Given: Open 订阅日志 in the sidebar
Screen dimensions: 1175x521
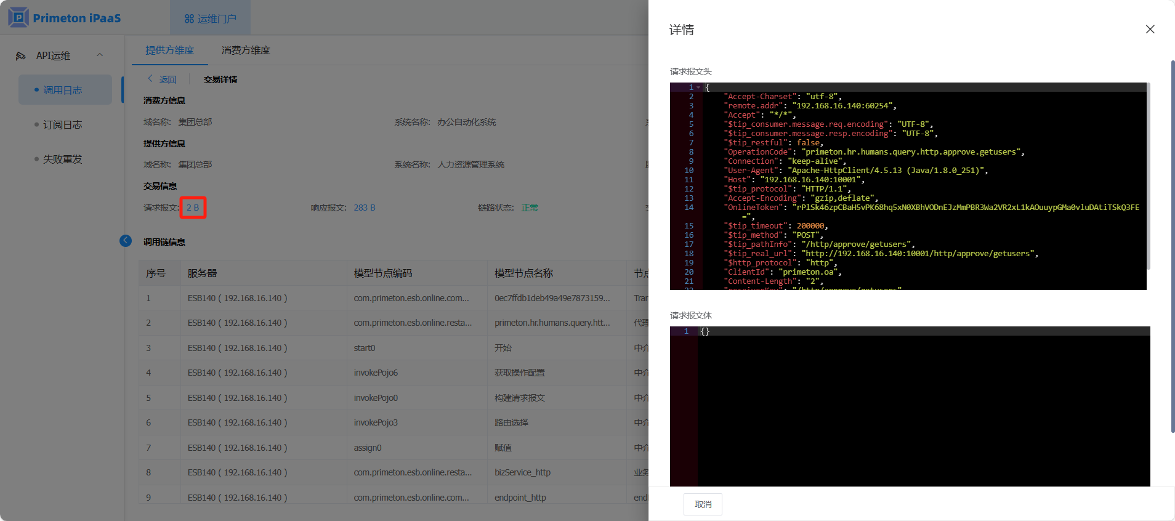Looking at the screenshot, I should click(x=62, y=124).
